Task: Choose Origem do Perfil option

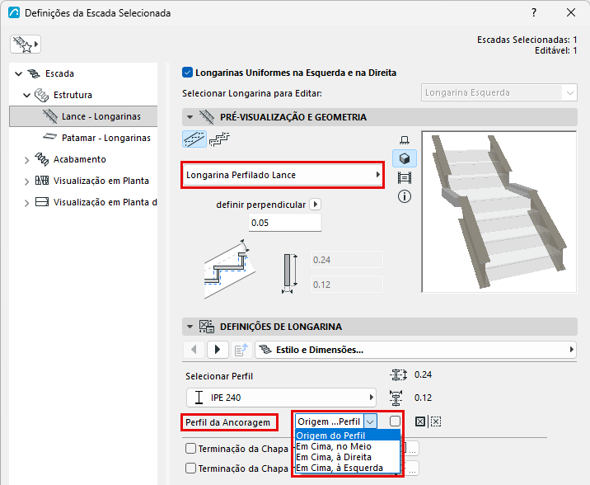Action: tap(347, 436)
